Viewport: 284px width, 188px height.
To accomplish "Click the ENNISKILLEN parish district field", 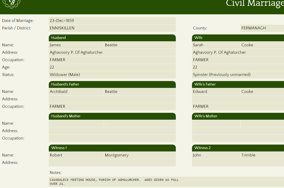I will 112,28.
